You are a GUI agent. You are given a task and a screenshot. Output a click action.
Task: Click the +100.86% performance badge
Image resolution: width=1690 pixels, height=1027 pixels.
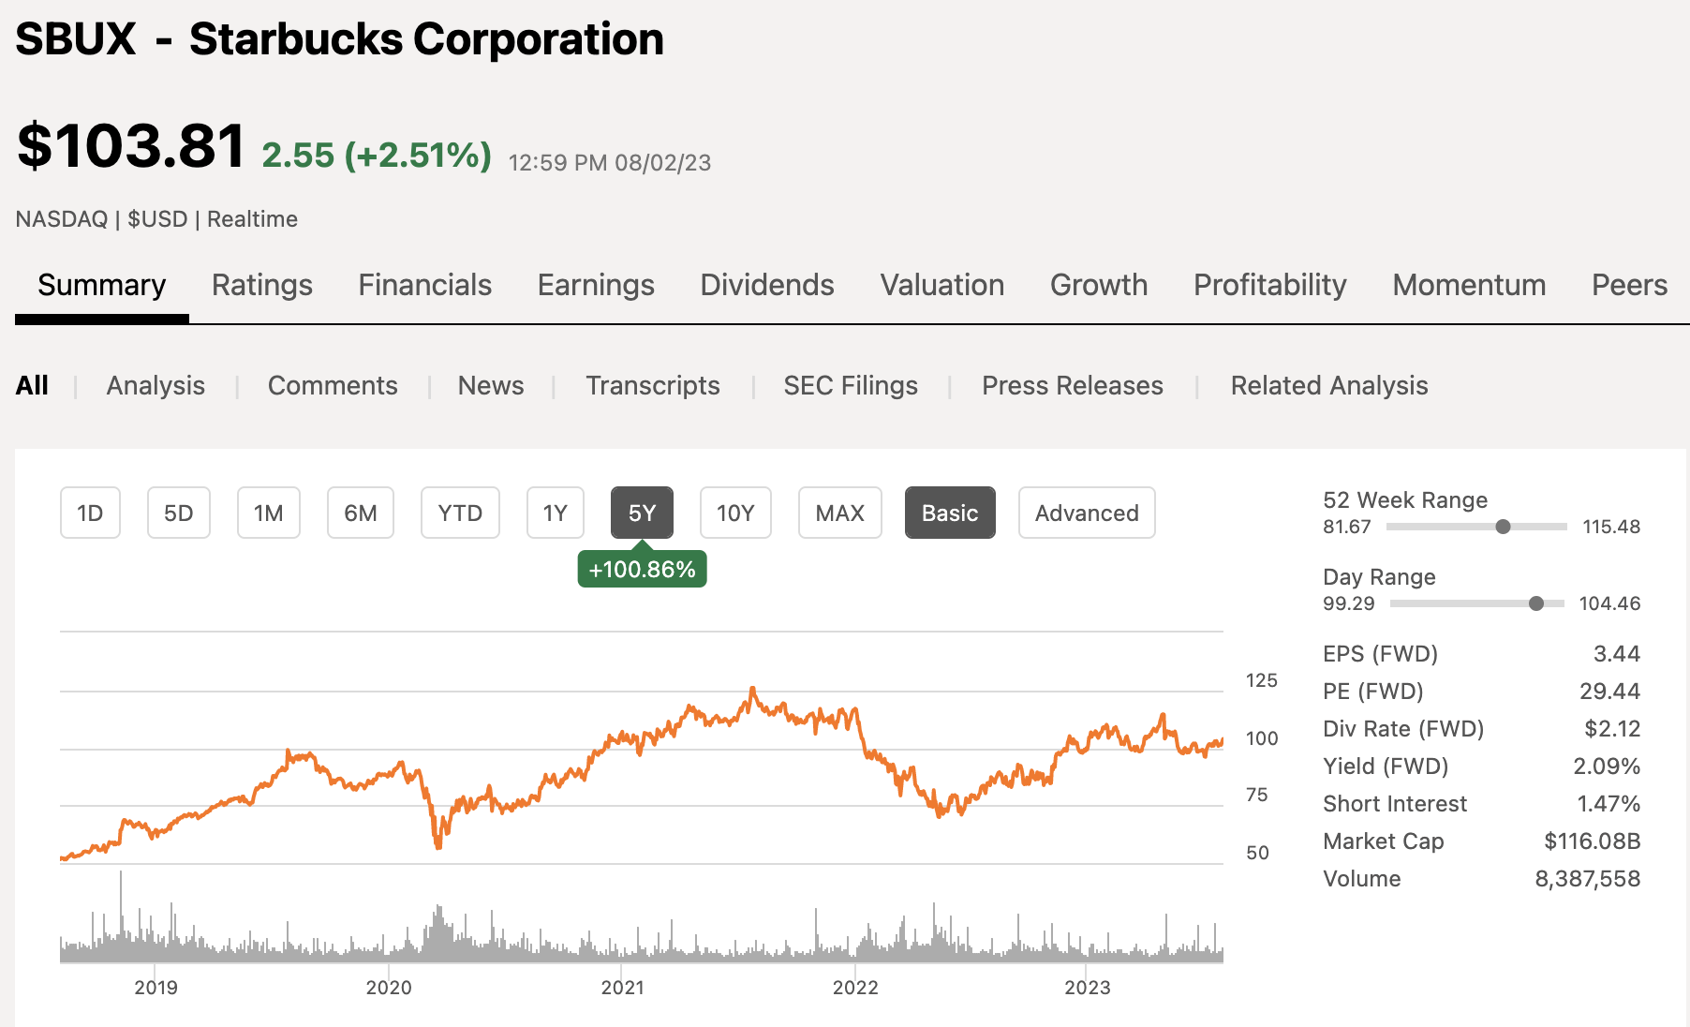click(x=642, y=569)
